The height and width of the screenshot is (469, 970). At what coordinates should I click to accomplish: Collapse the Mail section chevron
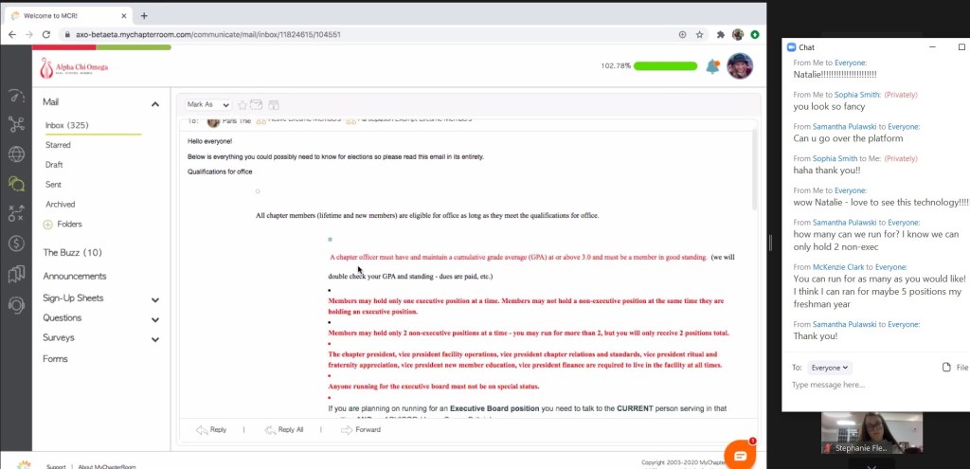pos(155,102)
